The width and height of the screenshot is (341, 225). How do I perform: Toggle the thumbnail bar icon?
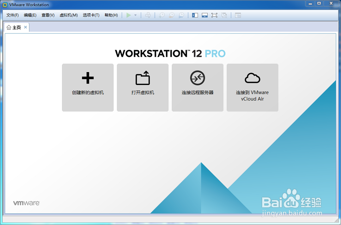[x=205, y=15]
